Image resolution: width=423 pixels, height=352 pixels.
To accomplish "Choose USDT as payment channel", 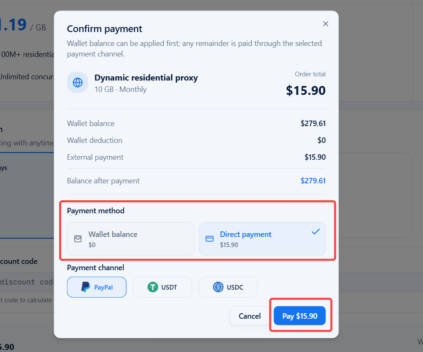I will (163, 287).
